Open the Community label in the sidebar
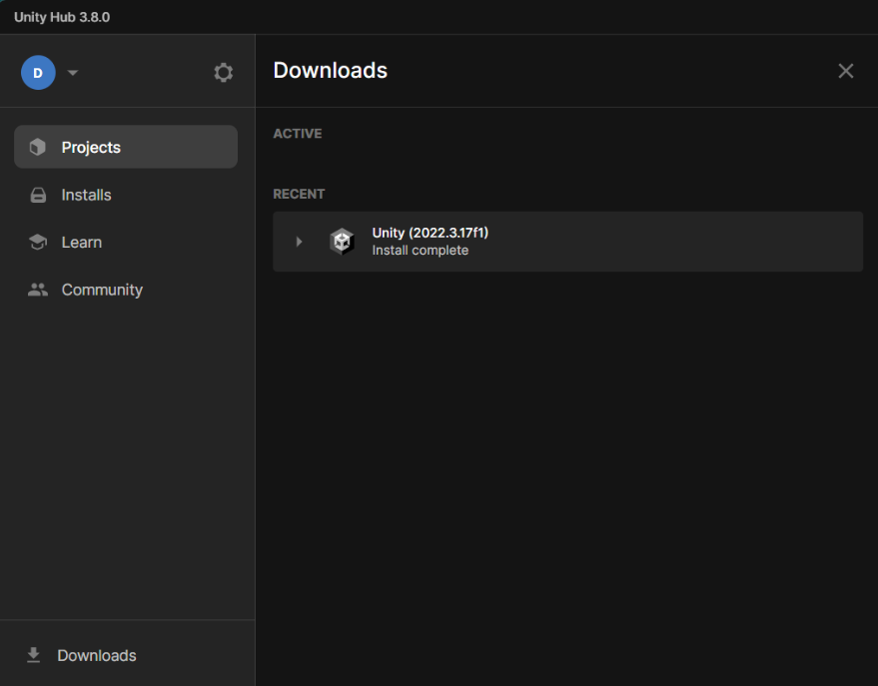The height and width of the screenshot is (686, 878). pos(102,290)
